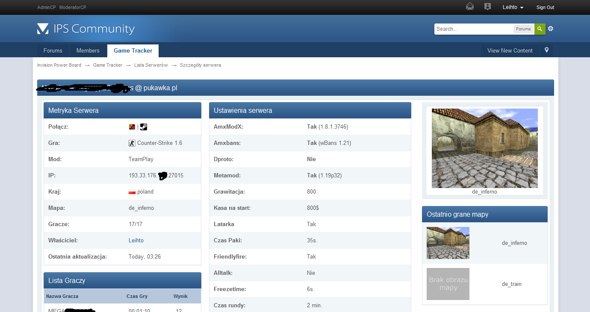Viewport: 590px width, 312px height.
Task: Open the Forums search scope selector
Action: point(523,29)
